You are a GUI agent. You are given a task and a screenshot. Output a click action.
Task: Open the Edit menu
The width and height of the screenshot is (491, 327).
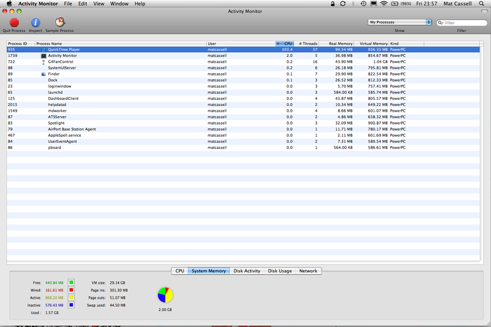coord(83,4)
